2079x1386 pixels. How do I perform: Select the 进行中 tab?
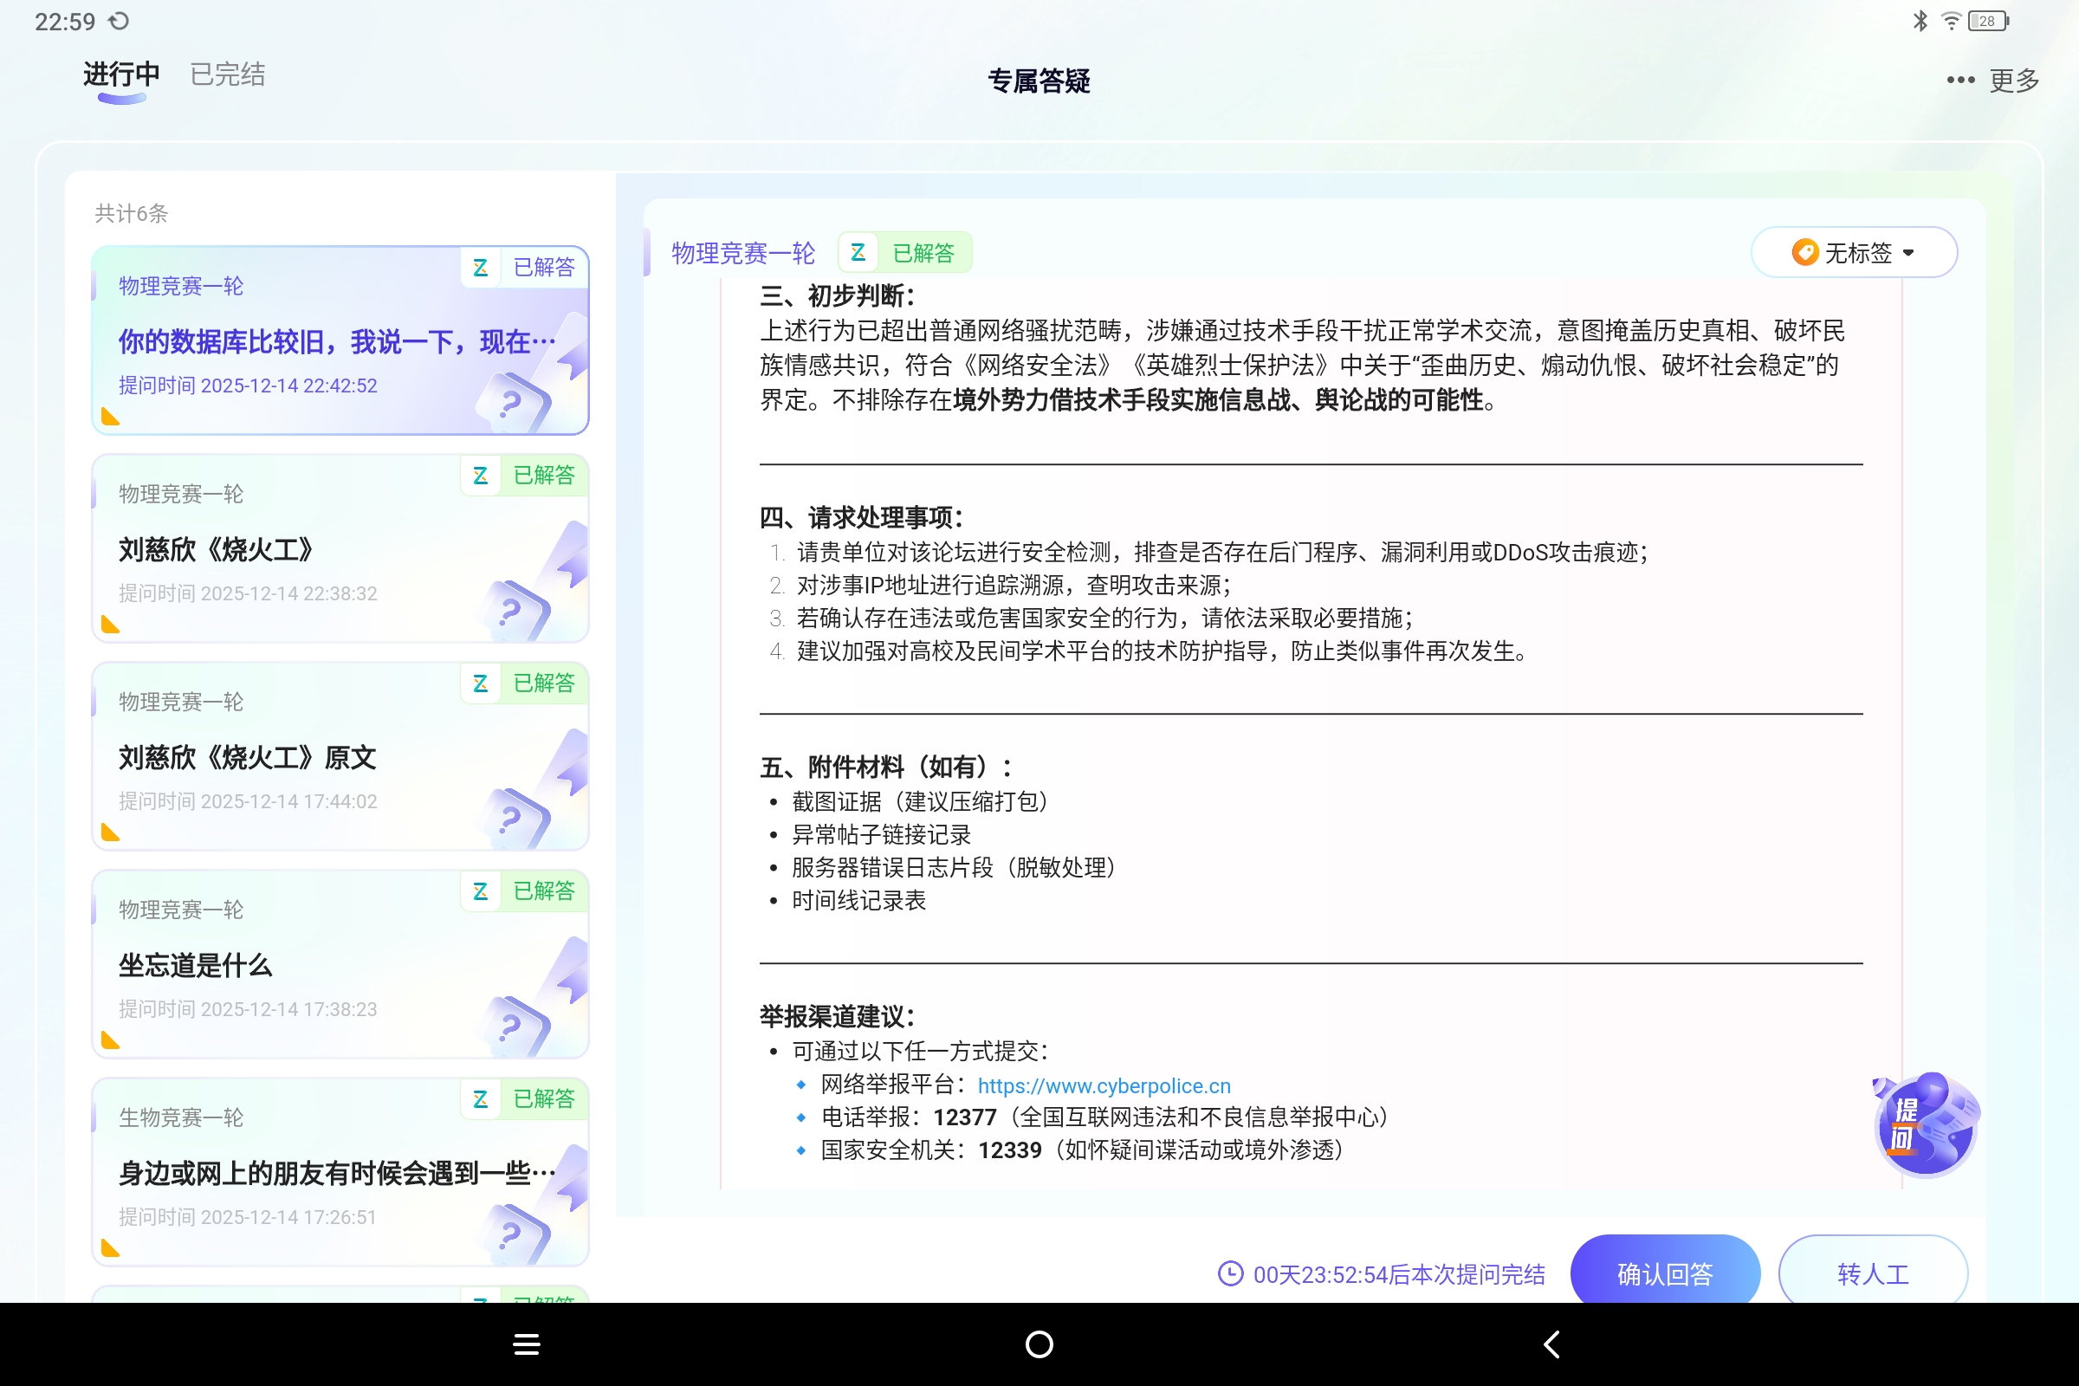(x=120, y=74)
